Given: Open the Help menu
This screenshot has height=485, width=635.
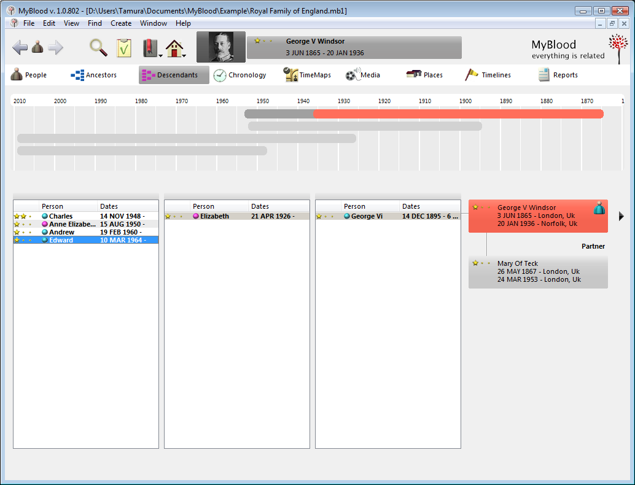Looking at the screenshot, I should click(183, 23).
